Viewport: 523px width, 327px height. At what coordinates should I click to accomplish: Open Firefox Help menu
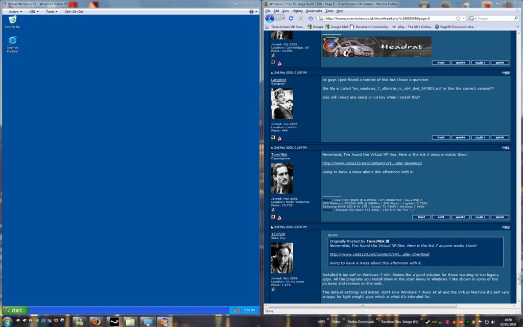click(340, 11)
